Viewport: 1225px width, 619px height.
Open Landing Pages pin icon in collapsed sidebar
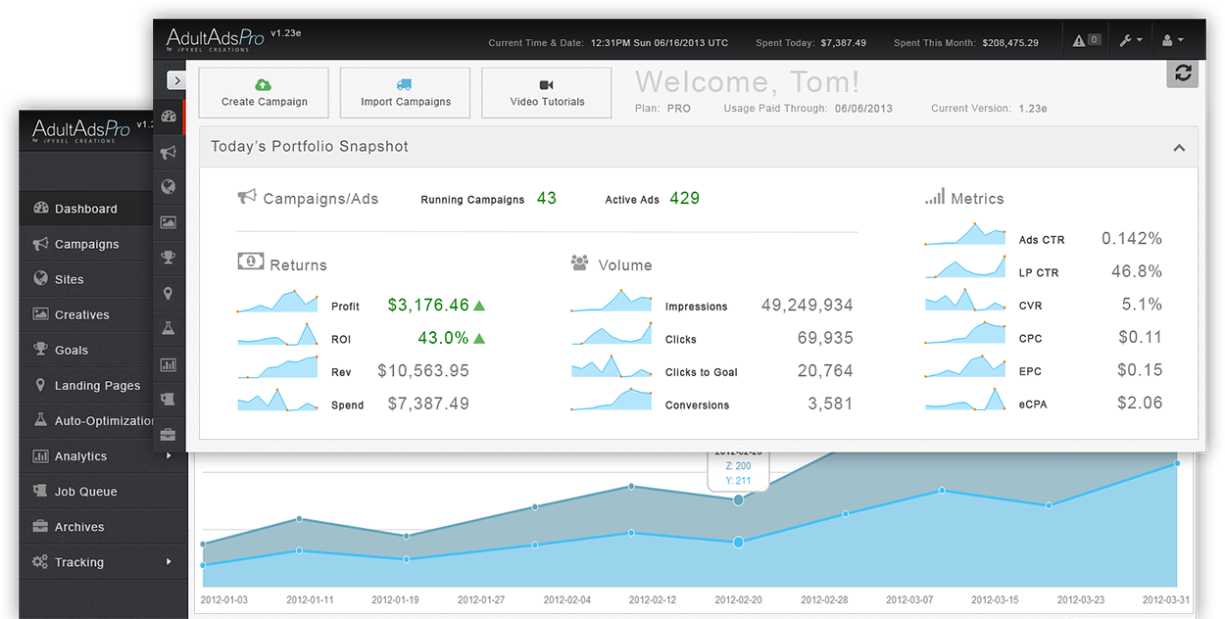(169, 293)
